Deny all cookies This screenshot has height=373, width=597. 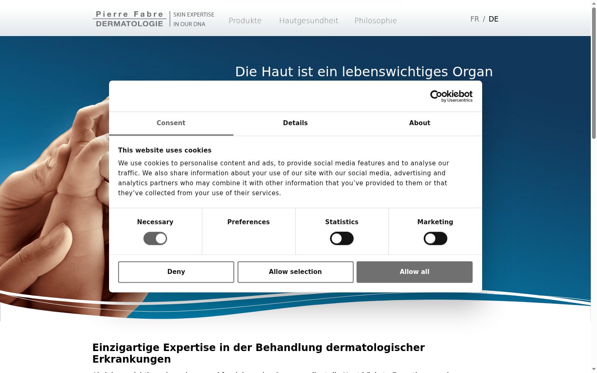176,272
